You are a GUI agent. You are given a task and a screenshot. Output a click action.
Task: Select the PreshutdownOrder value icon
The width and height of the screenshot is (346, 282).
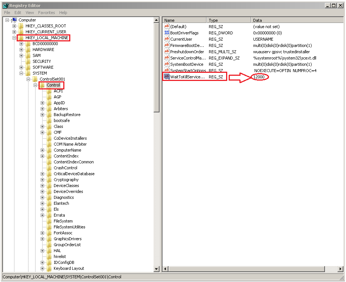pos(167,51)
